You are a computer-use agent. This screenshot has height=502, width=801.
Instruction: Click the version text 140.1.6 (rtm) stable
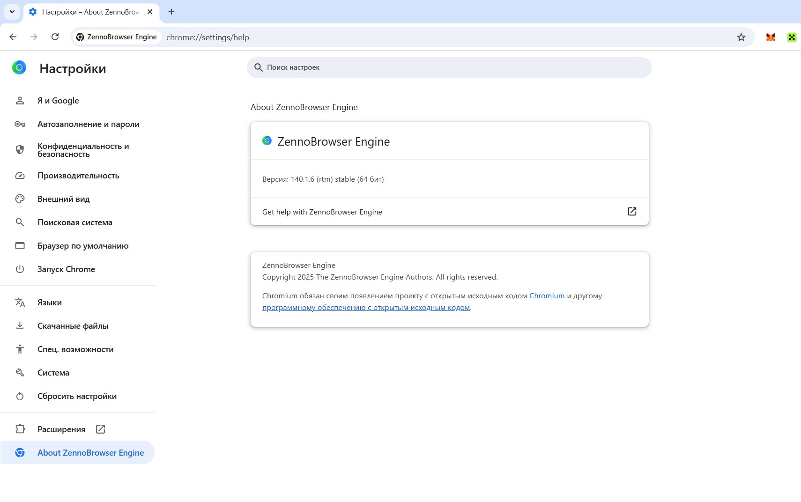(x=323, y=179)
